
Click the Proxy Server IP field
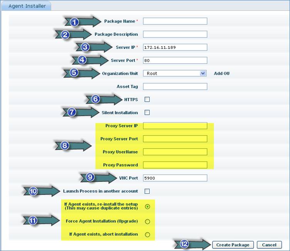pos(175,126)
